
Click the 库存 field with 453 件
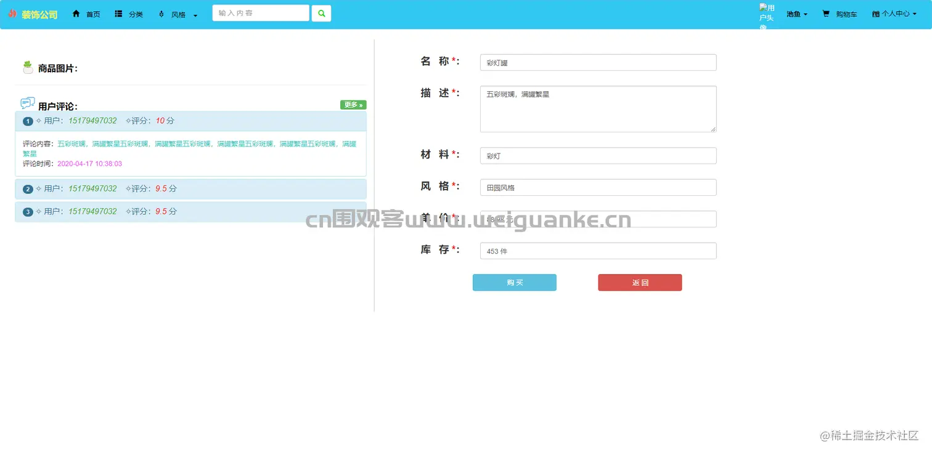598,251
